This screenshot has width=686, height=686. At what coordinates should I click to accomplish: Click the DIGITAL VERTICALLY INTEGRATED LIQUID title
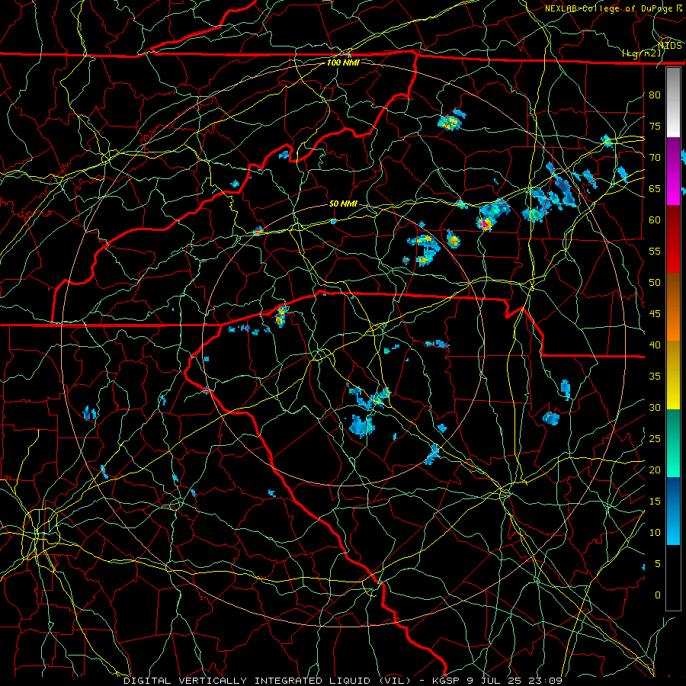pyautogui.click(x=246, y=681)
